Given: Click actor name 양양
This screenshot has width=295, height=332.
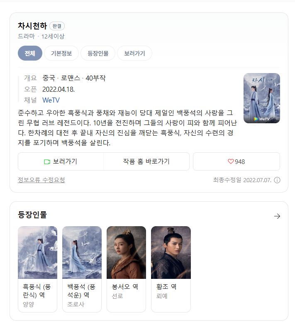Looking at the screenshot, I should (x=28, y=304).
